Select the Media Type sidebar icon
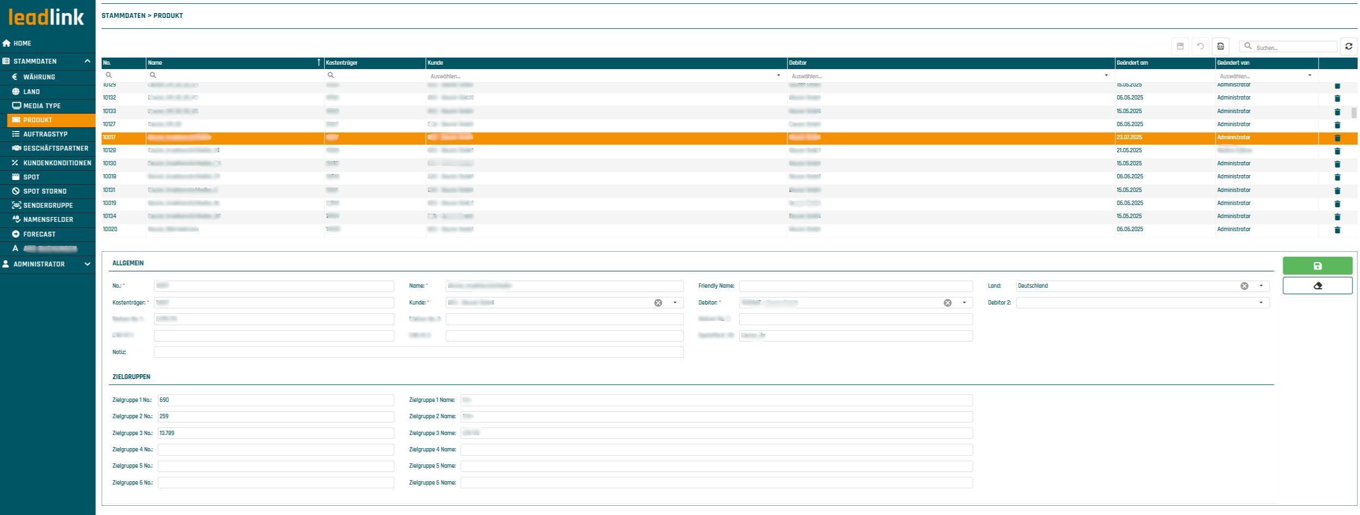Screen dimensions: 1360x515 [15, 106]
